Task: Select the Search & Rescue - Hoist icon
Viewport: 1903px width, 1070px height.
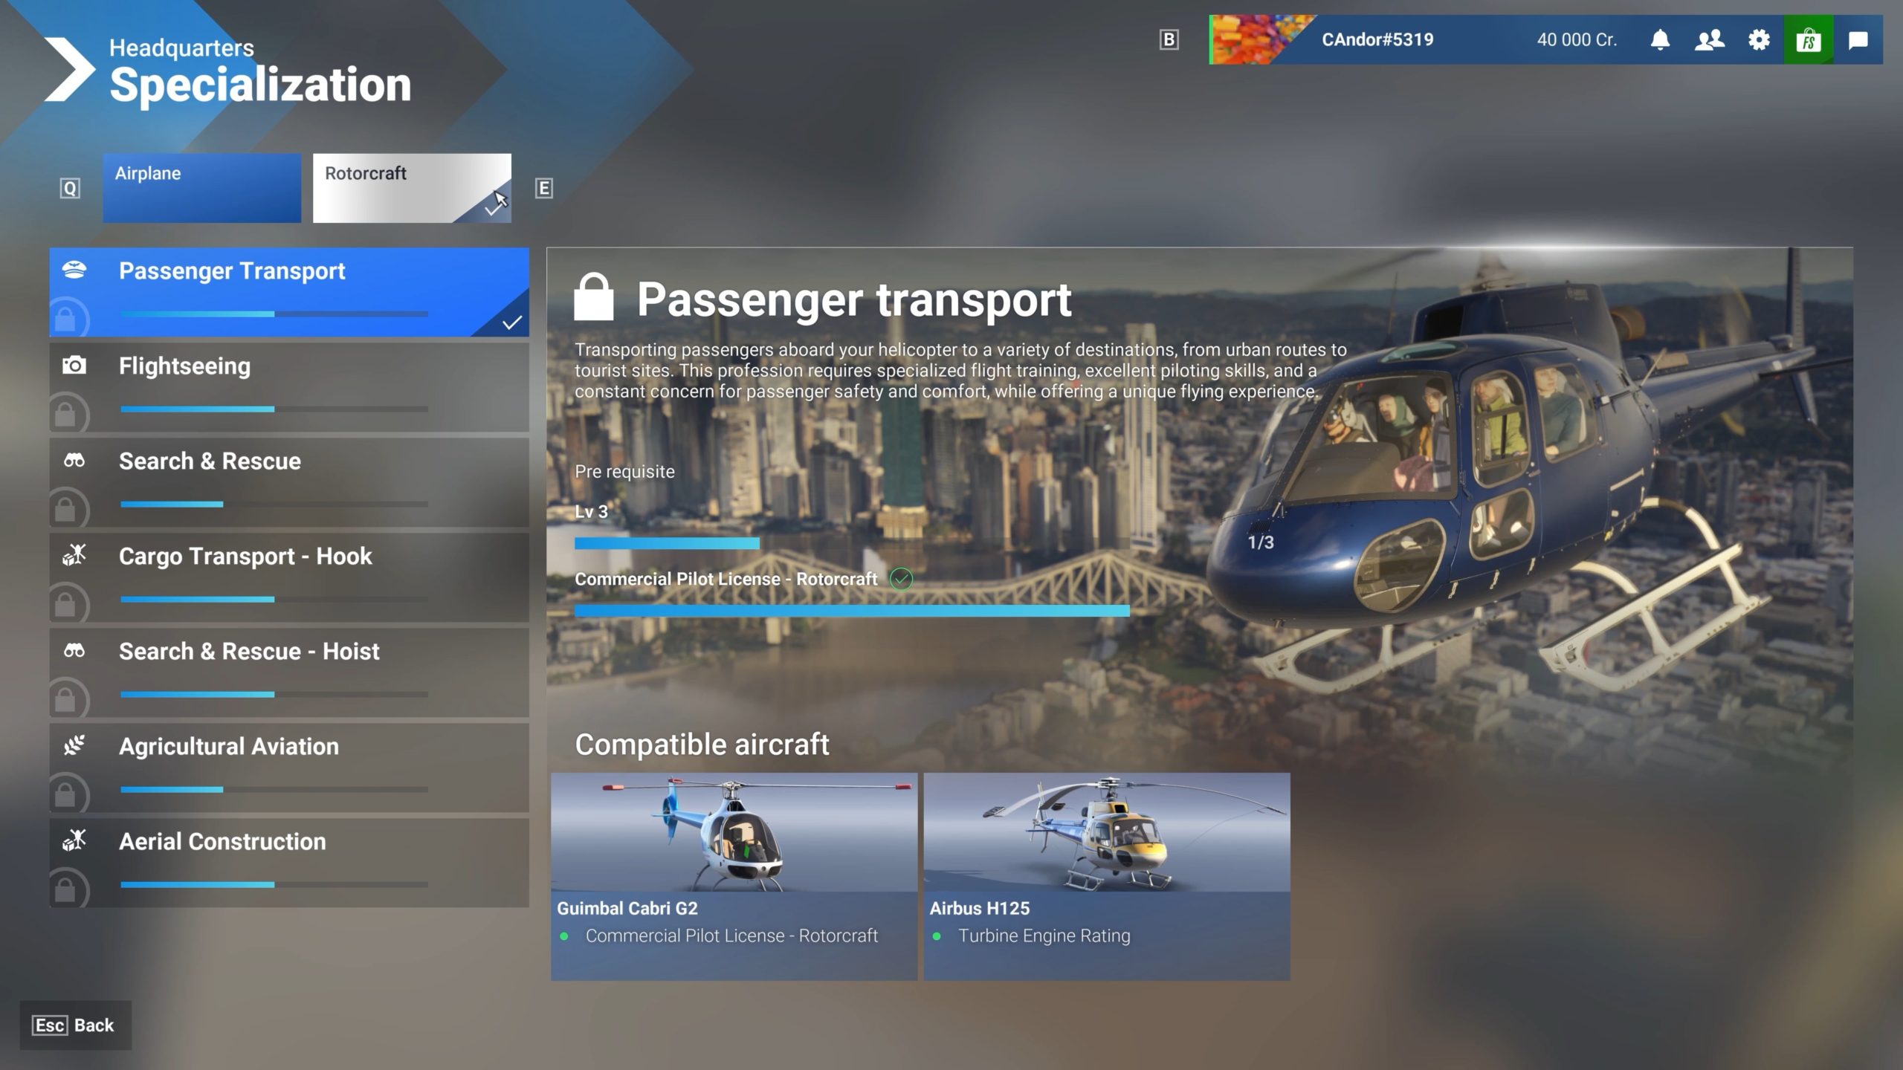Action: click(x=76, y=651)
